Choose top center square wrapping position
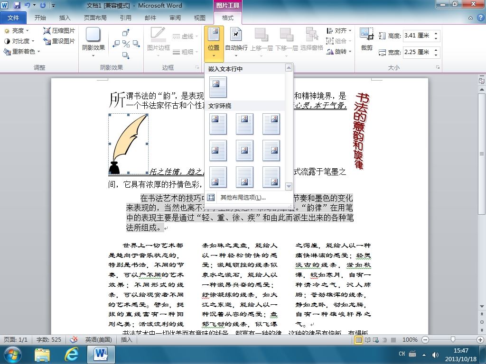The width and height of the screenshot is (486, 364). point(244,124)
